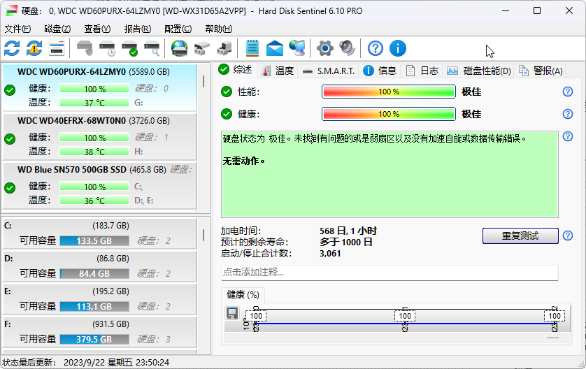Click the 3,061 start/stop count value

pos(330,254)
